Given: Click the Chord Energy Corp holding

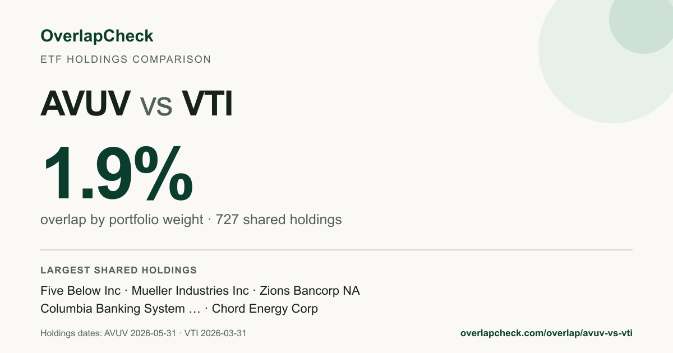Looking at the screenshot, I should tap(265, 309).
